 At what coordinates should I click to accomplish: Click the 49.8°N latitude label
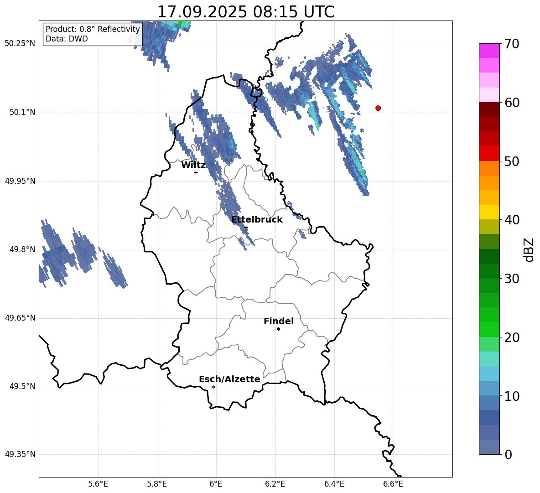[x=22, y=249]
